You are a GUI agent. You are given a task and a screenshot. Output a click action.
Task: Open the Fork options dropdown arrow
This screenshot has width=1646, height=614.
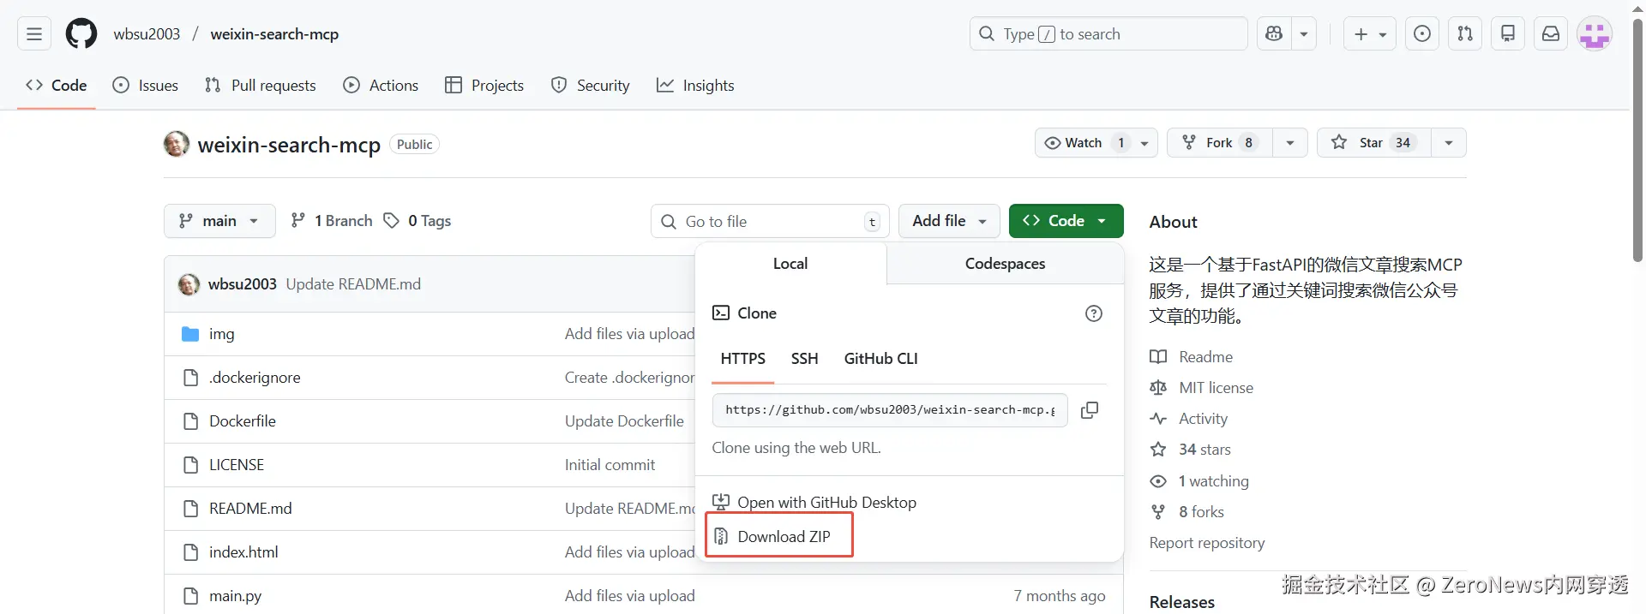[1290, 143]
